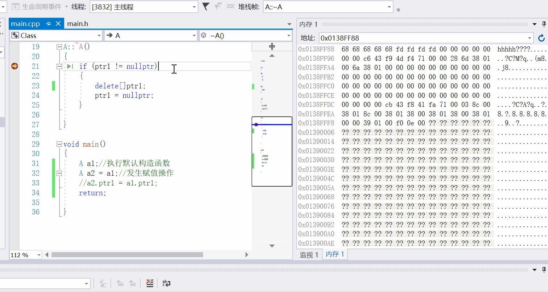Switch to the main.h tab

tap(78, 24)
